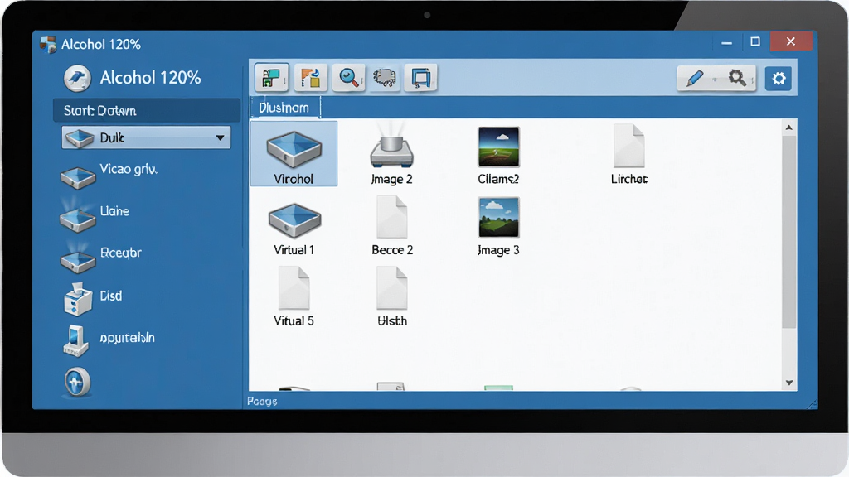This screenshot has height=477, width=849.
Task: Click the Rceqbr sidebar item
Action: [x=100, y=257]
